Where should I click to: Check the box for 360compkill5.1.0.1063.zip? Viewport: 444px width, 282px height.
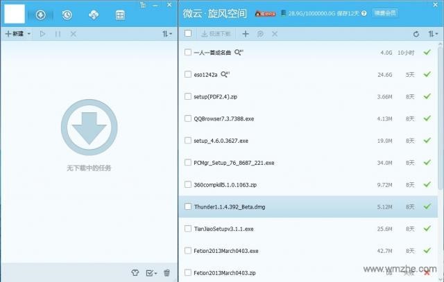[x=188, y=184]
